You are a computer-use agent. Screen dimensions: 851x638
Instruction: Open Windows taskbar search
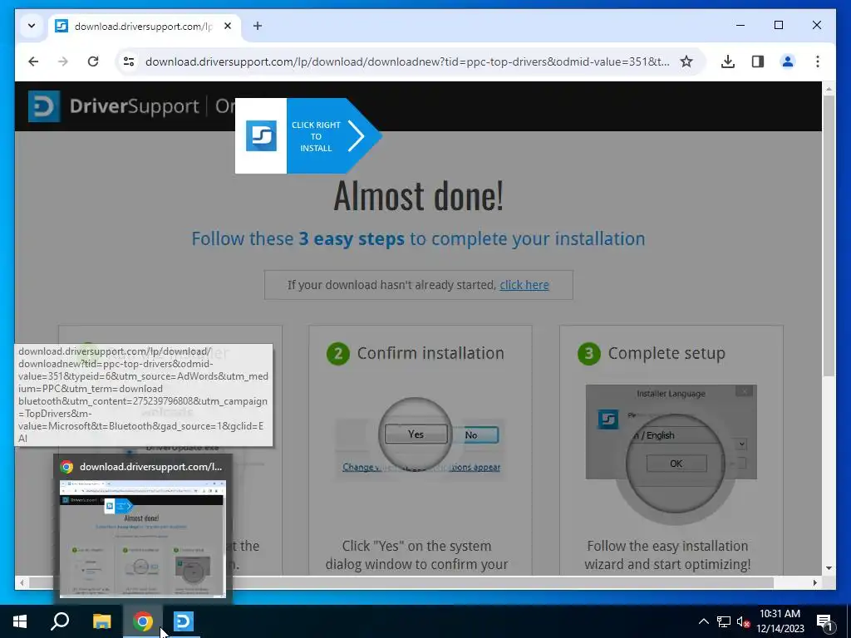(60, 621)
